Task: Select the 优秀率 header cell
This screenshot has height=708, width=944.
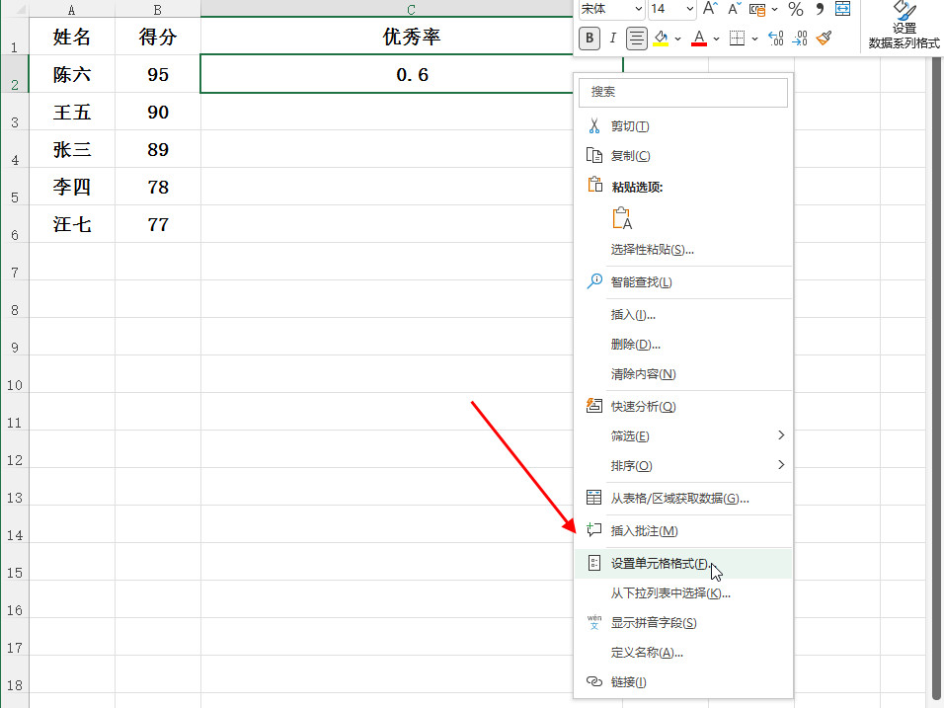Action: [x=387, y=37]
